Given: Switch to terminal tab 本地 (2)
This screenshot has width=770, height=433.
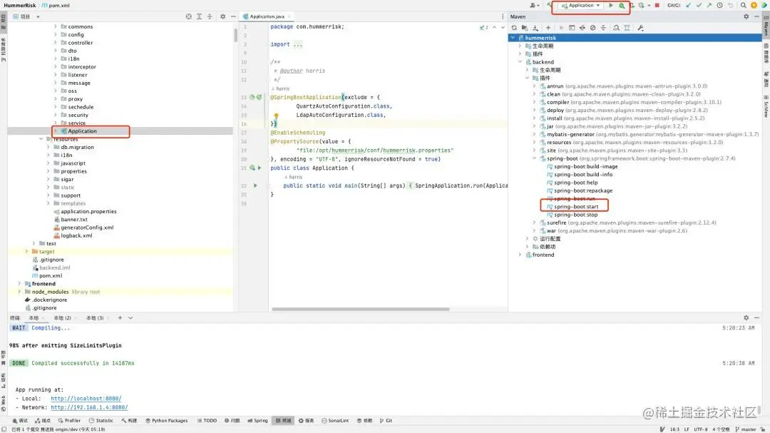Looking at the screenshot, I should pos(62,318).
